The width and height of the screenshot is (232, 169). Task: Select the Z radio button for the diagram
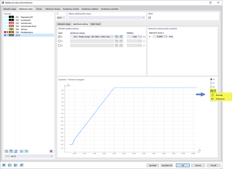coord(211,87)
